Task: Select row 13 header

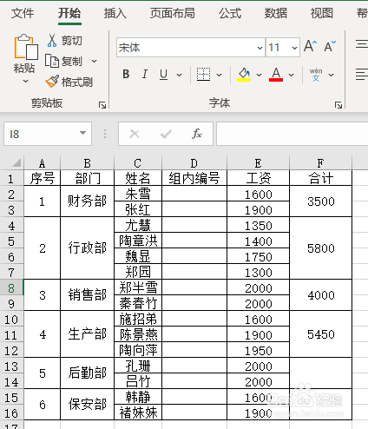Action: coord(11,366)
